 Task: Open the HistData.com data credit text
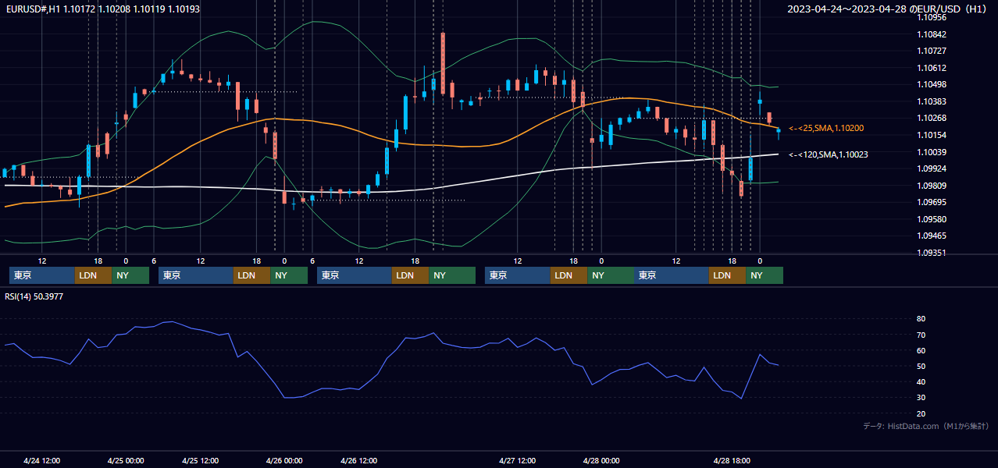(926, 426)
